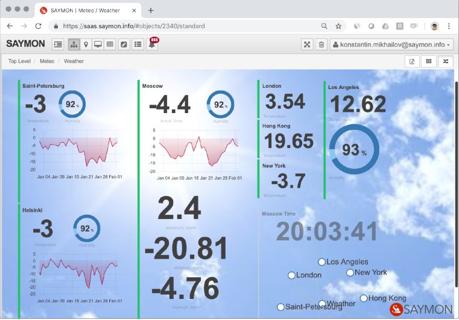Click the trash delete icon
The image size is (459, 320).
[321, 45]
